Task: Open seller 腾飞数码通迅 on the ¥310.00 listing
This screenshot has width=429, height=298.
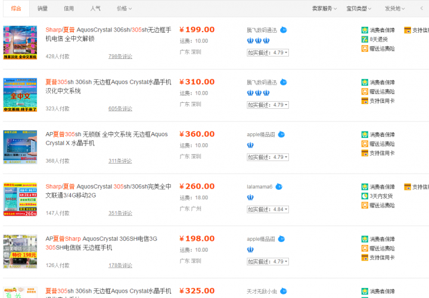Action: (x=262, y=82)
